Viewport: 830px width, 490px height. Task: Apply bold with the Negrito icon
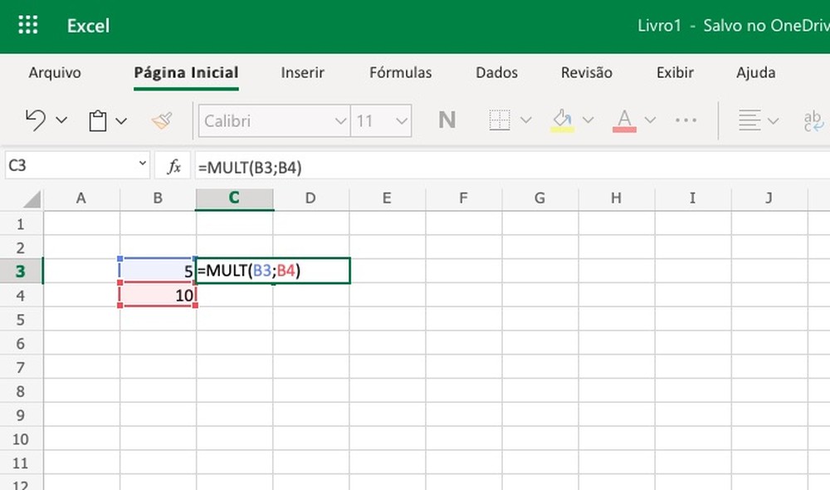click(x=447, y=120)
